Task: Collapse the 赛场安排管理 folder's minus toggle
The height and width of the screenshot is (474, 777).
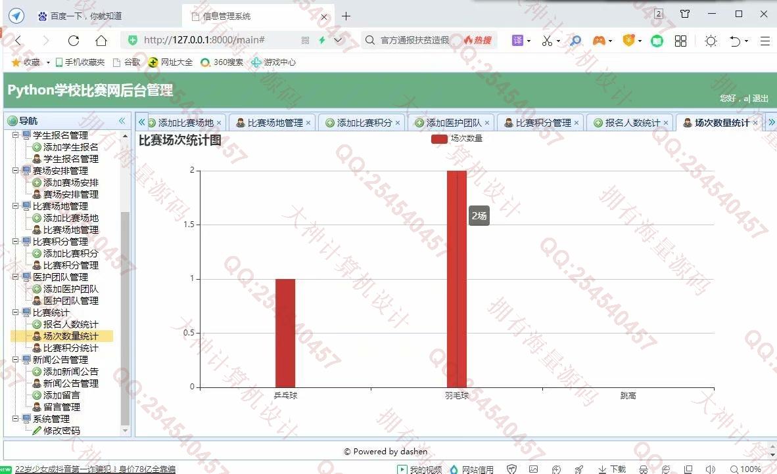Action: coord(15,171)
